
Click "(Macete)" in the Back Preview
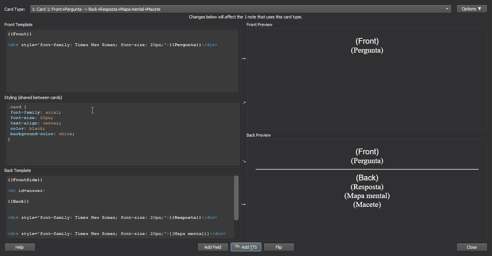click(367, 205)
